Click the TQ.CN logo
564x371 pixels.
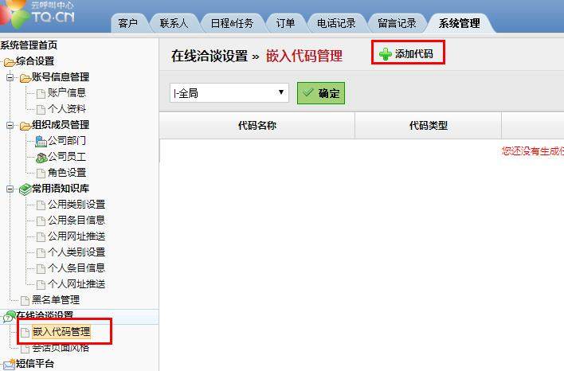point(37,14)
